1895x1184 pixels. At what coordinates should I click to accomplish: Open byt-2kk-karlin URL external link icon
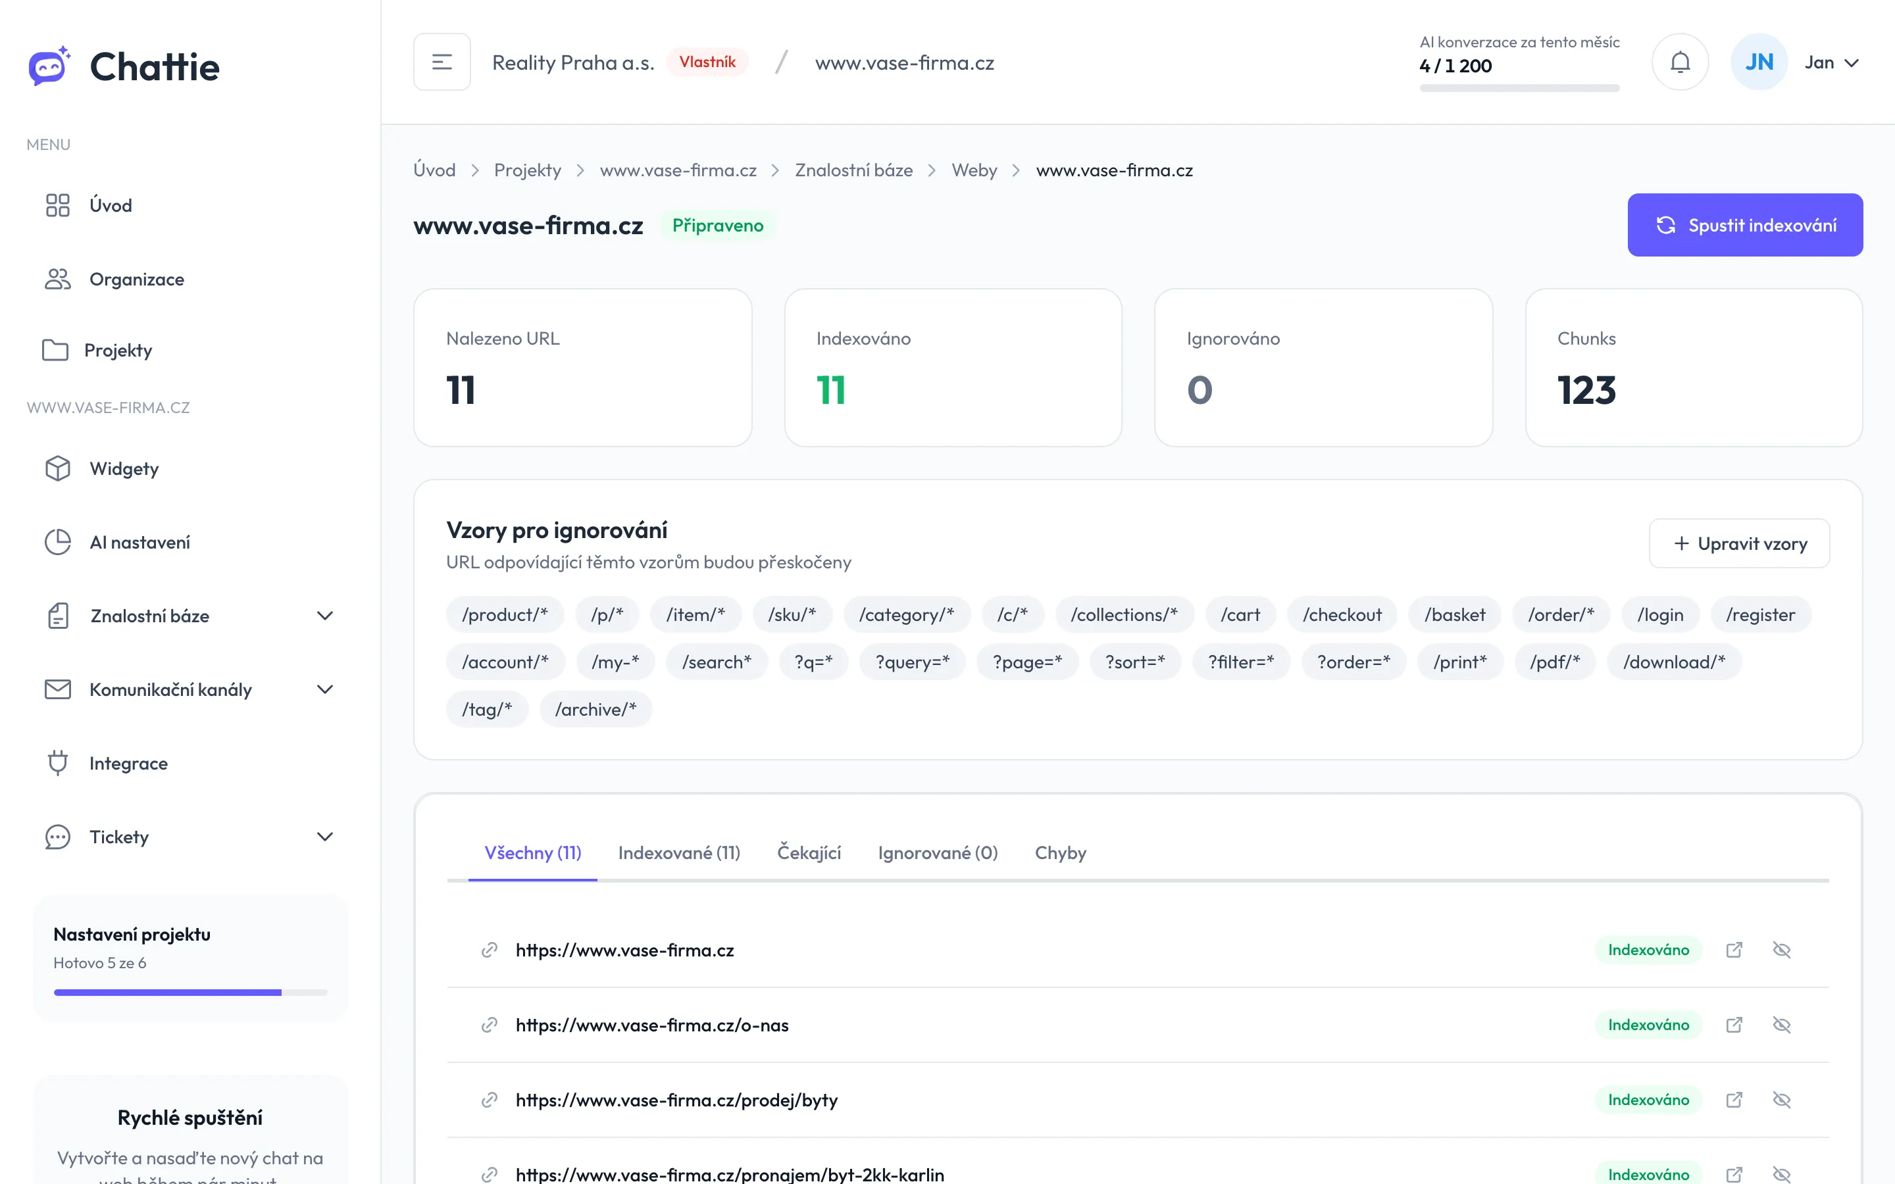pos(1734,1175)
